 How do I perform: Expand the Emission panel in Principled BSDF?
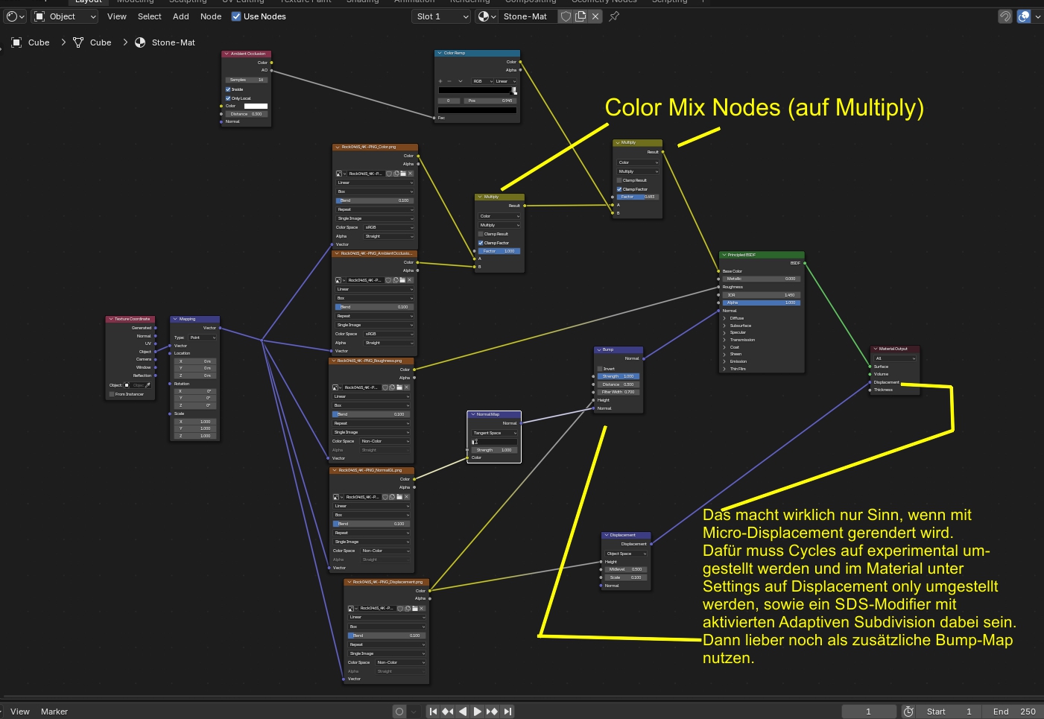pos(724,361)
